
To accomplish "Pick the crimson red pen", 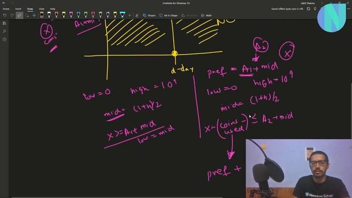I will pos(93,15).
